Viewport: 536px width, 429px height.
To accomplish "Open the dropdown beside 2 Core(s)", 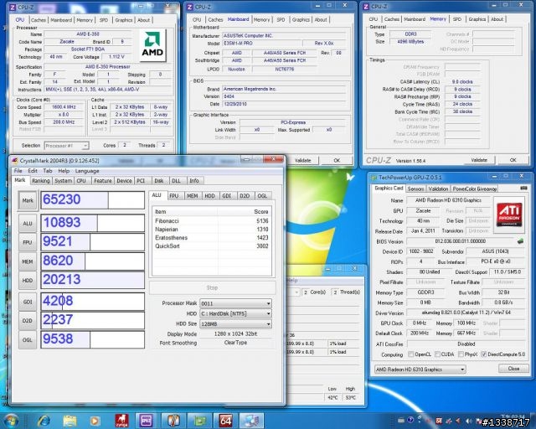I will [296, 292].
